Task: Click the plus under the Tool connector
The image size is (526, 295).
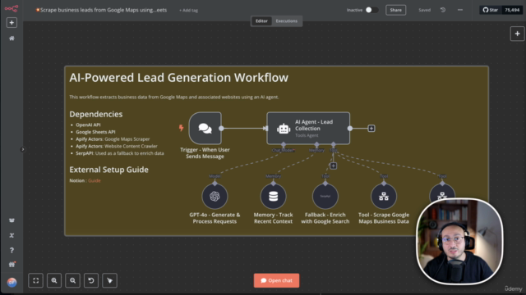Action: [x=333, y=166]
